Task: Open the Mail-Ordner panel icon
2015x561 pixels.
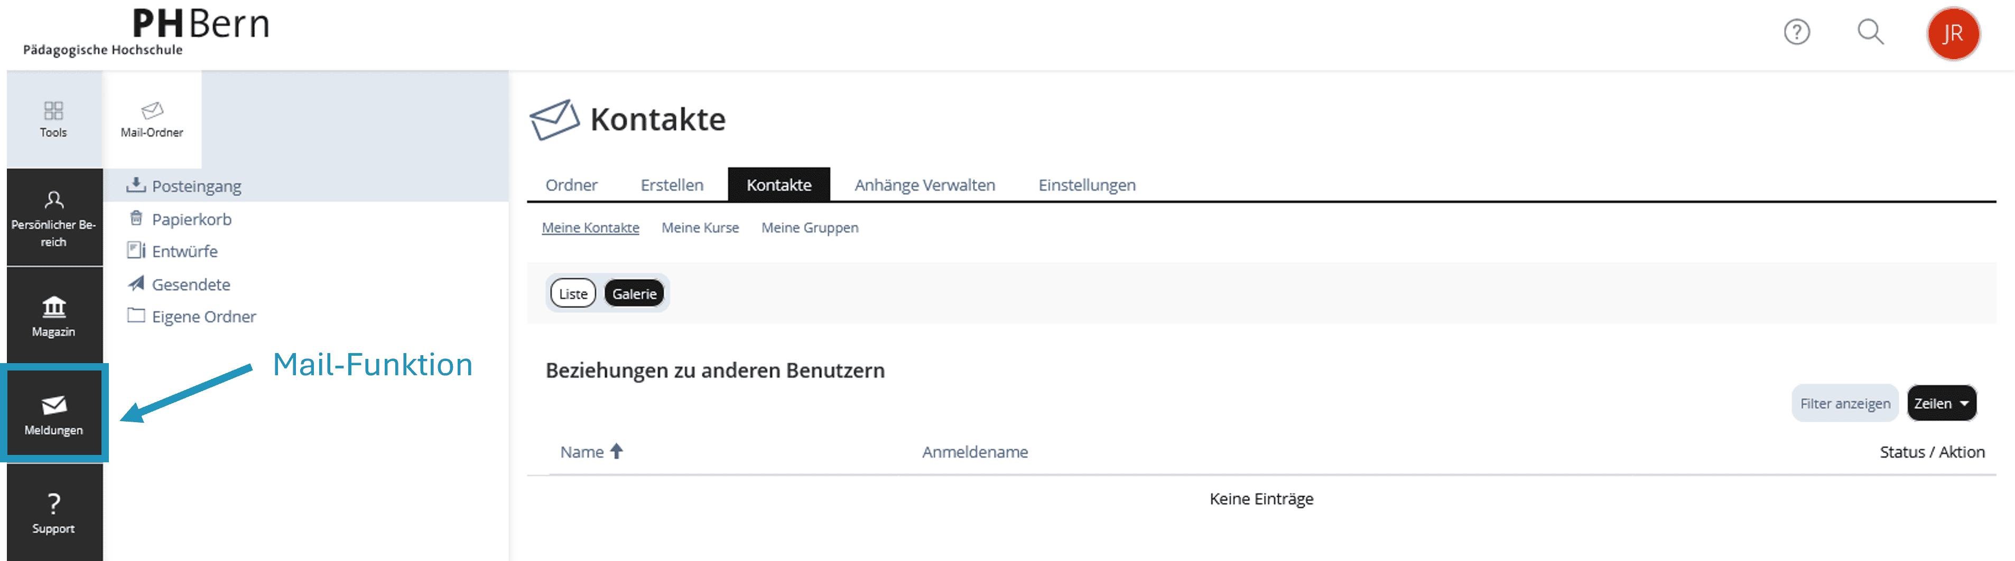Action: pos(152,117)
